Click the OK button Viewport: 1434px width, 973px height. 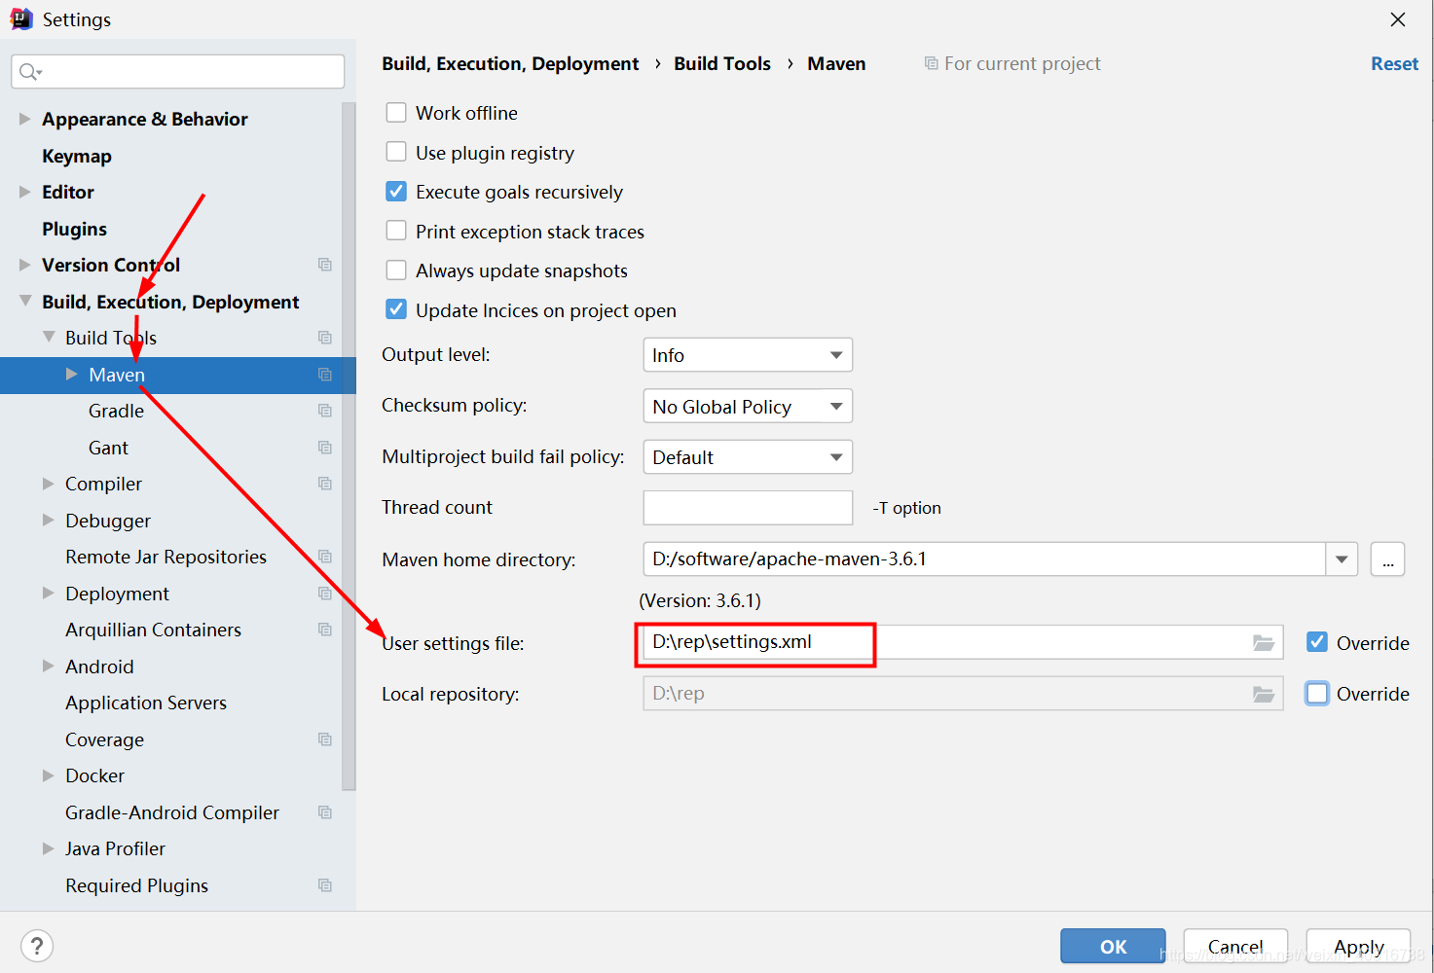click(x=1113, y=946)
